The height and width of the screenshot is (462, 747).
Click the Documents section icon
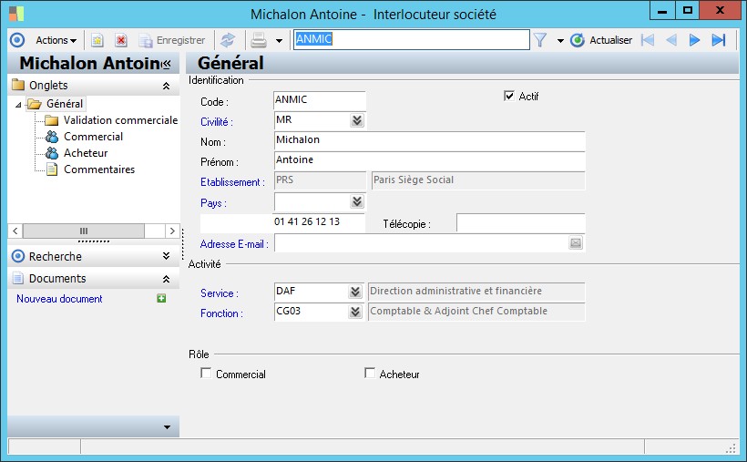(x=18, y=278)
